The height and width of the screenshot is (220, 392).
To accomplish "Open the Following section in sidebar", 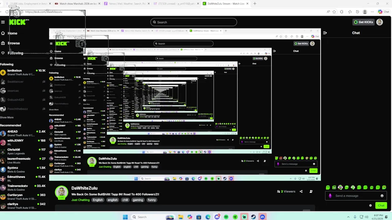I will 15,53.
